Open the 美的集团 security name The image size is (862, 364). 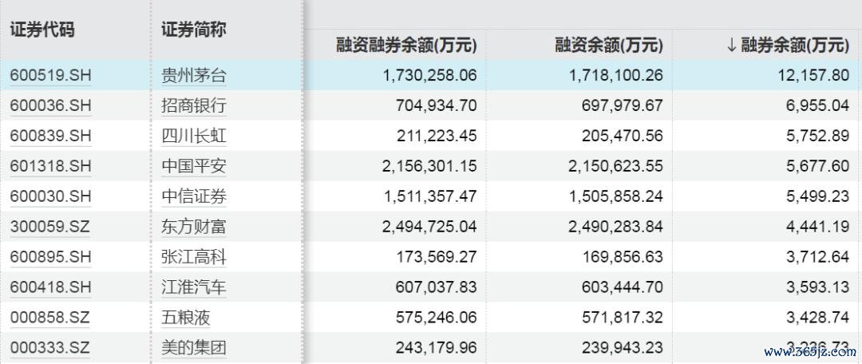(193, 348)
